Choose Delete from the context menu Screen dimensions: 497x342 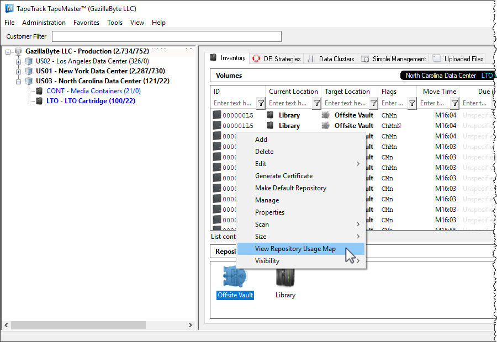pyautogui.click(x=301, y=152)
